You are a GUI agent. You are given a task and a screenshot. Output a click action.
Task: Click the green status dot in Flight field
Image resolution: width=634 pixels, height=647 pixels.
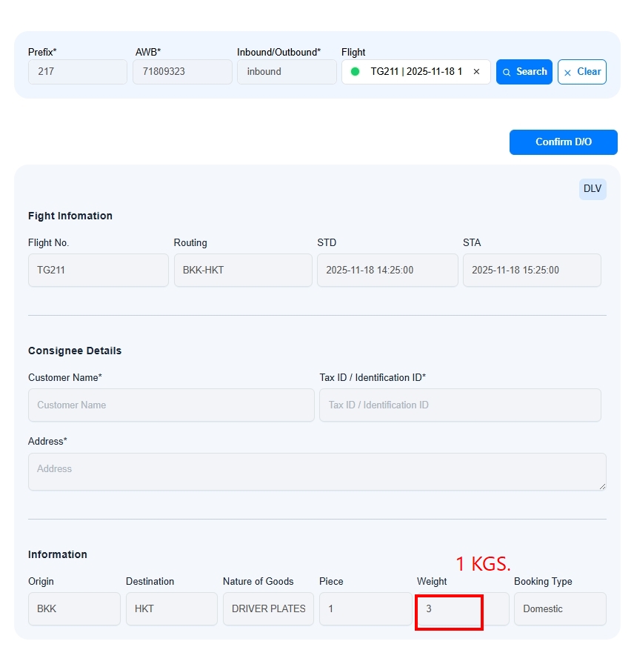point(355,72)
